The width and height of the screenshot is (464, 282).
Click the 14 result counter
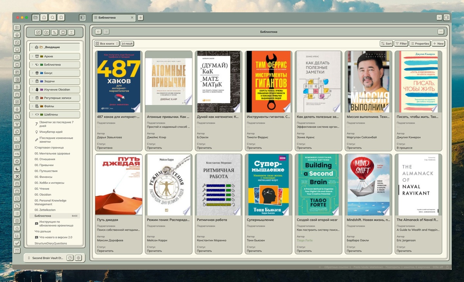click(127, 44)
